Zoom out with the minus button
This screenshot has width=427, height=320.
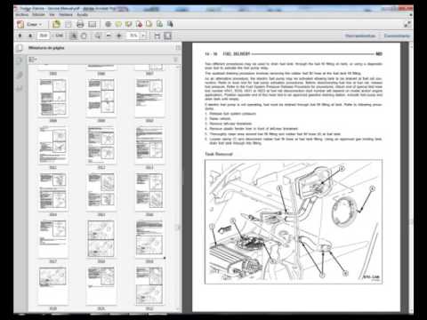pos(109,36)
